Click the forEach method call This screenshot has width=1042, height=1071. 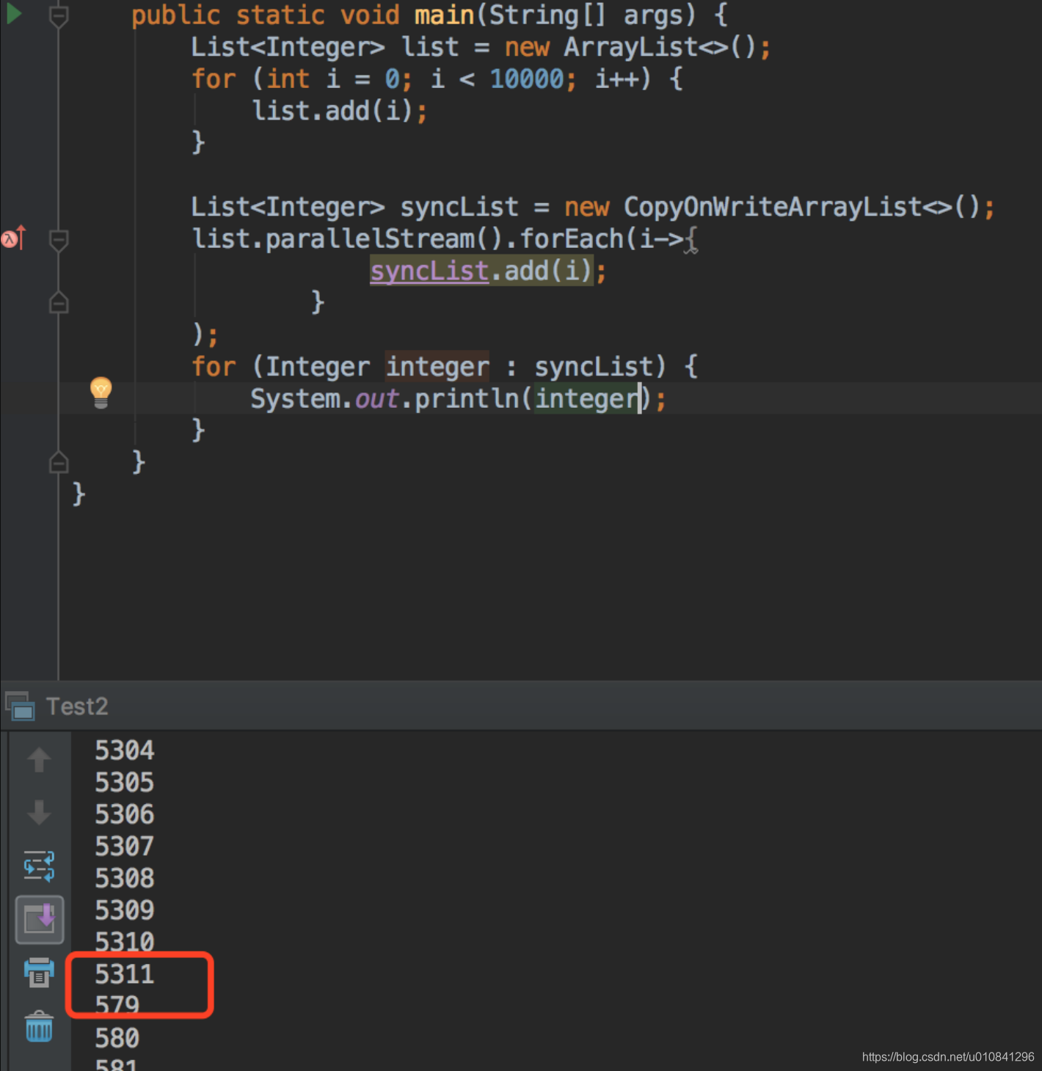572,238
